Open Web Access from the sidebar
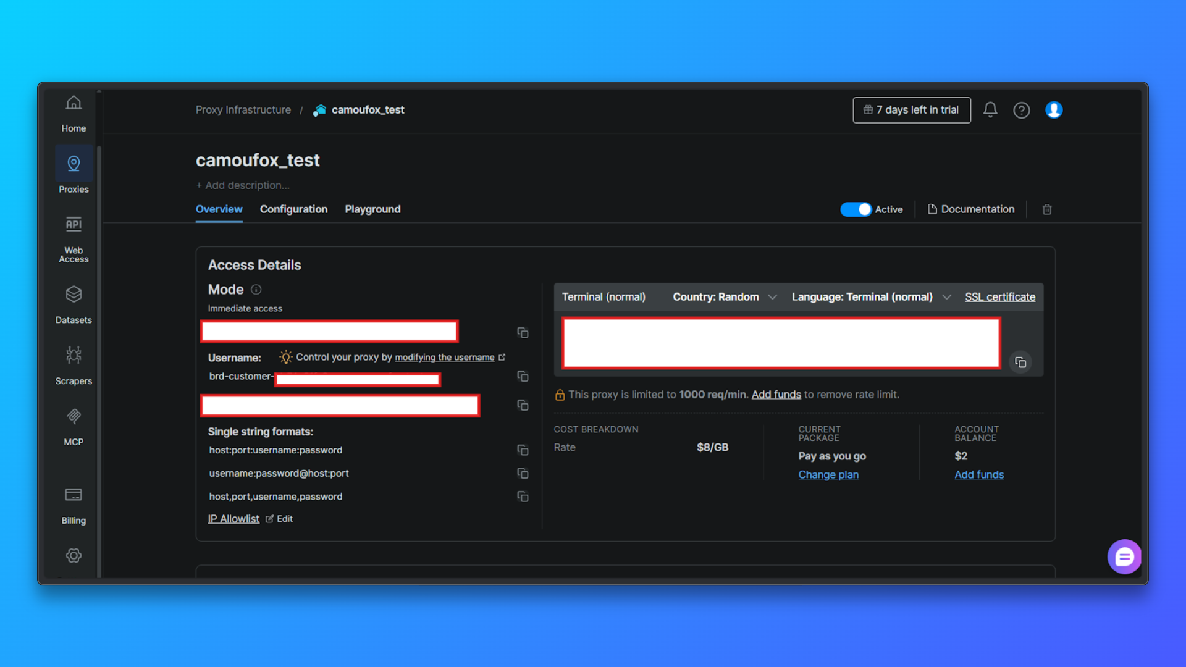This screenshot has height=667, width=1186. point(73,238)
